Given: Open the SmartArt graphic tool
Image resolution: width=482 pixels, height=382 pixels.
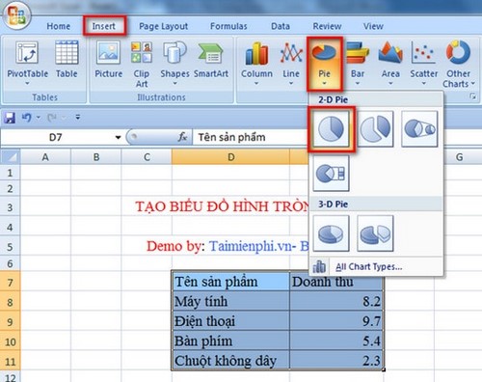Looking at the screenshot, I should [211, 60].
